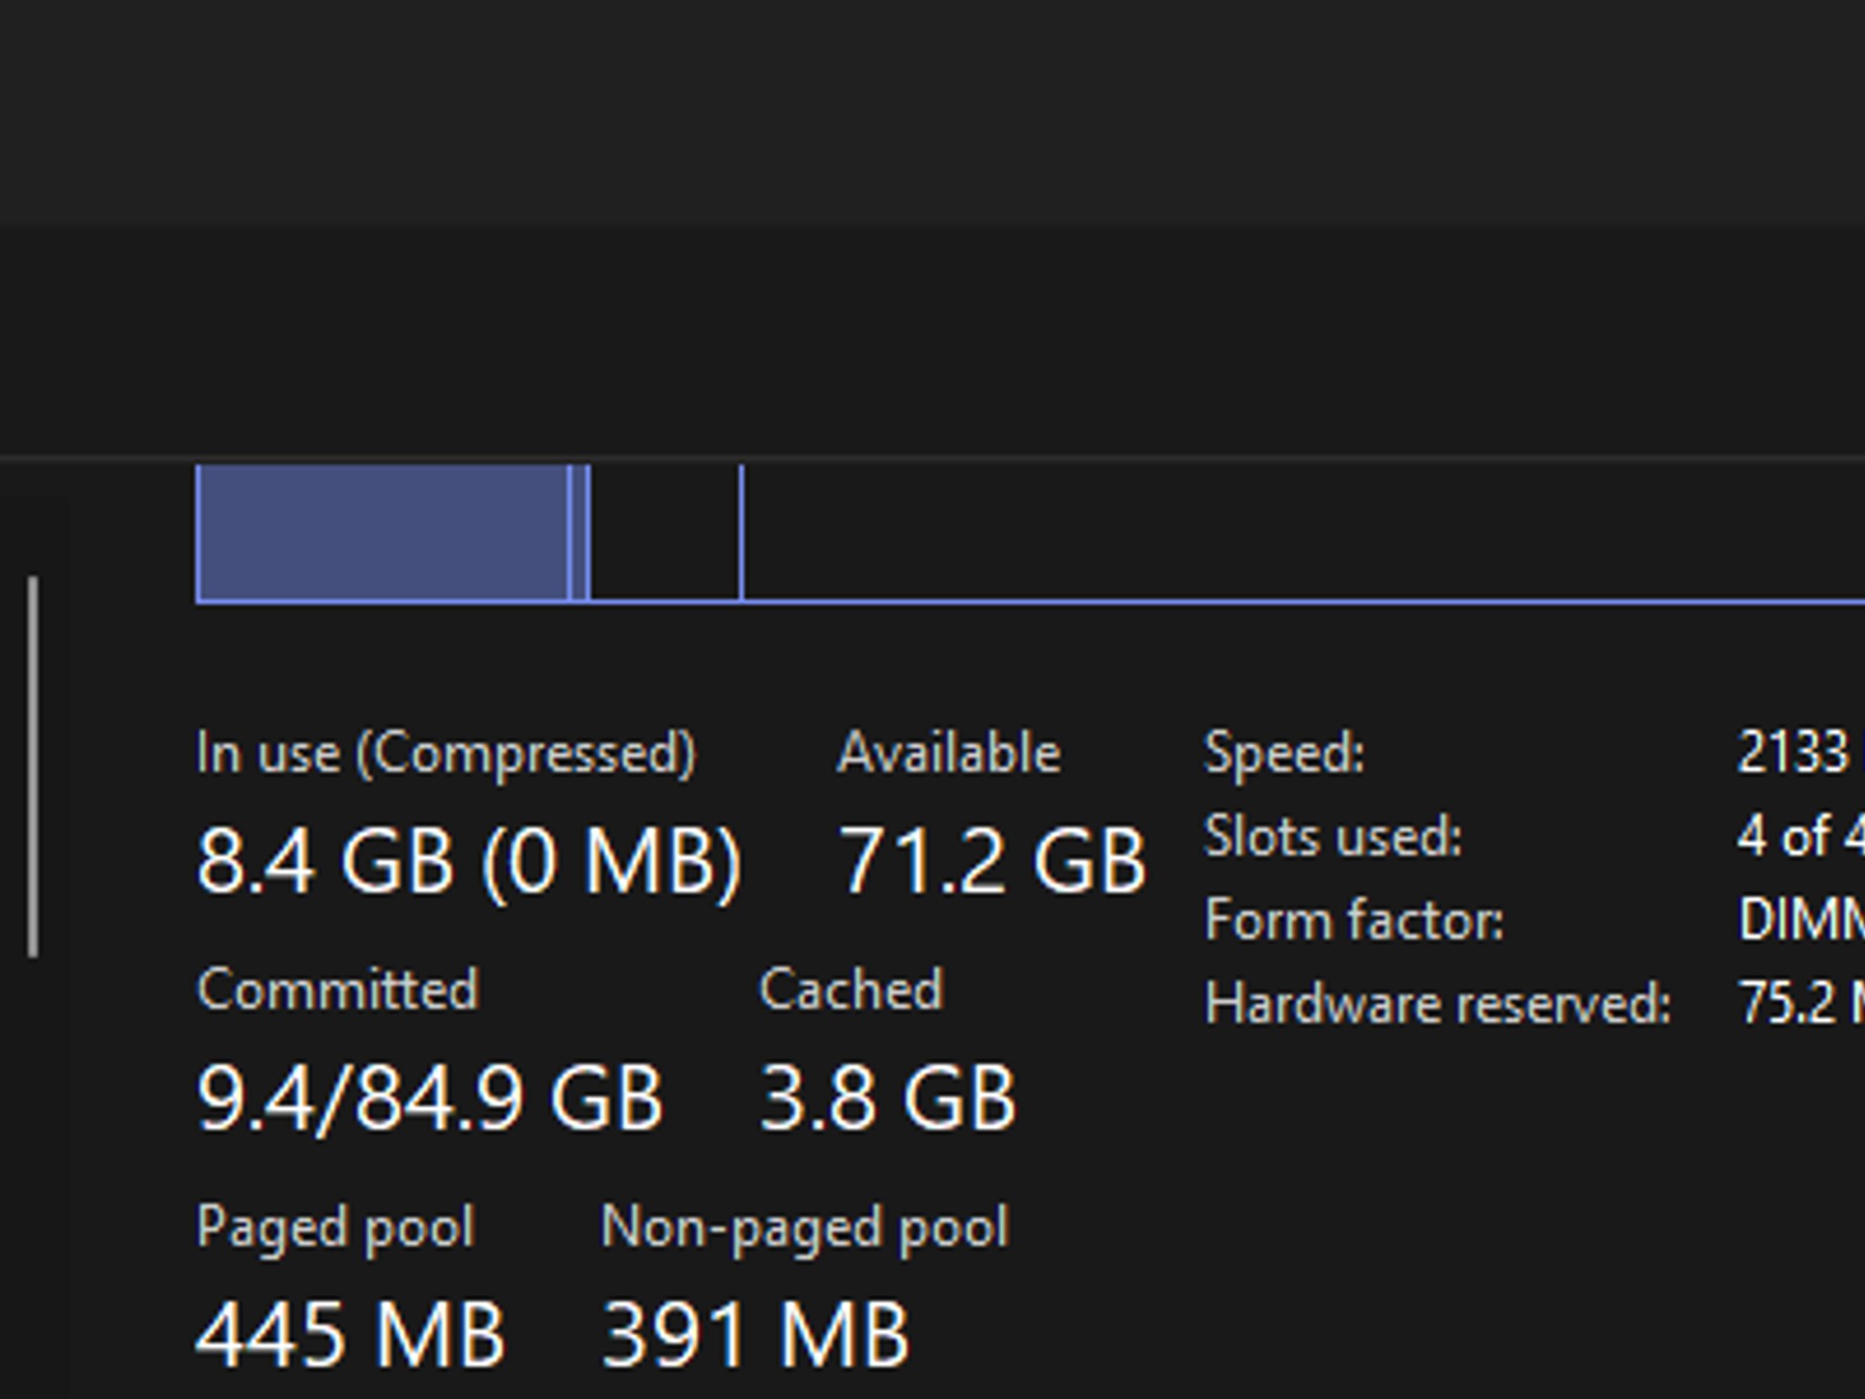Click the "Slots used:" label
1865x1399 pixels.
pos(1333,836)
